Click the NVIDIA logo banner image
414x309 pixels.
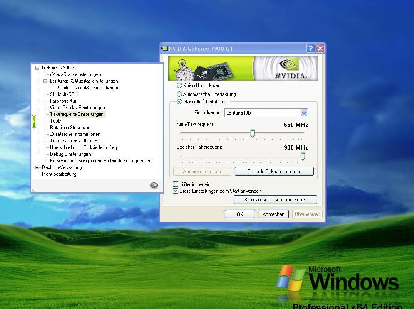(x=243, y=68)
